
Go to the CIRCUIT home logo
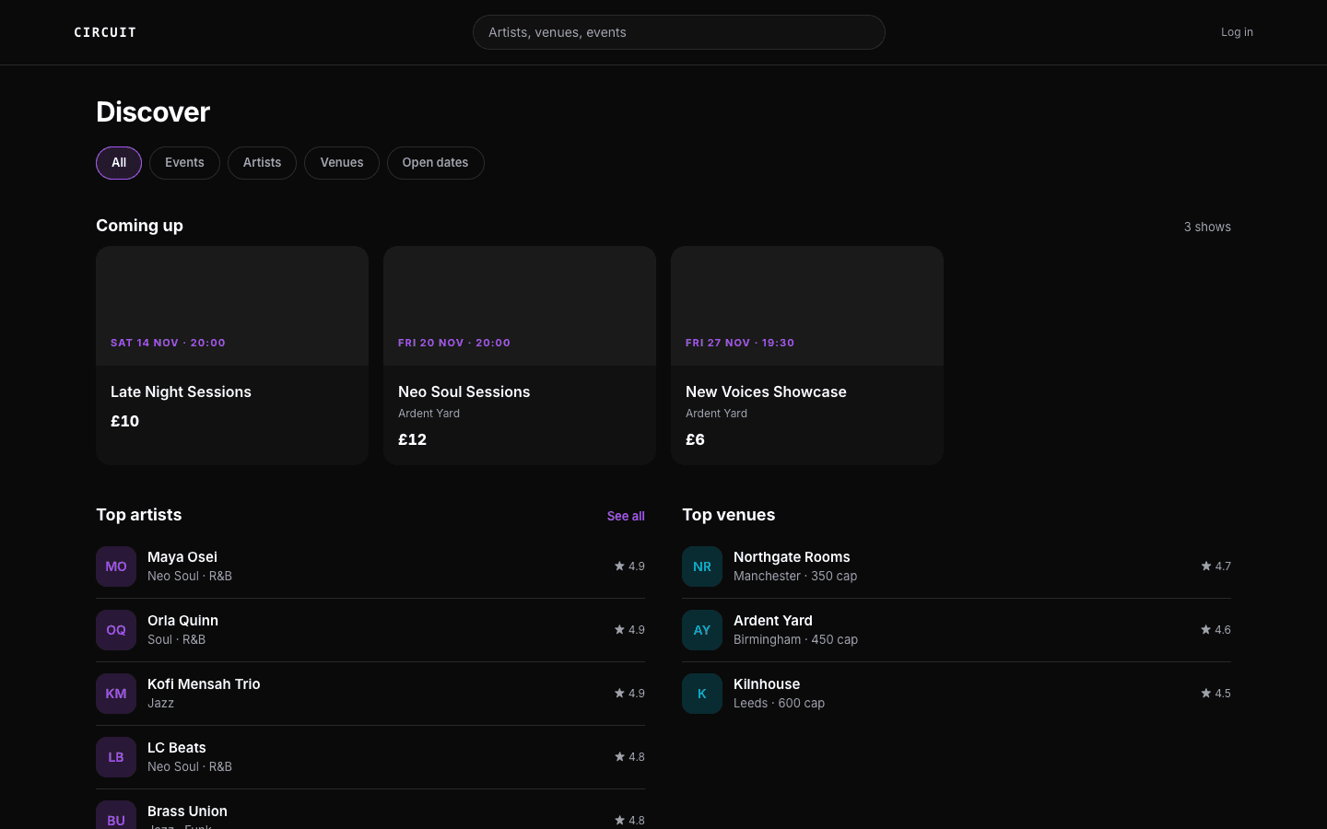(x=105, y=32)
